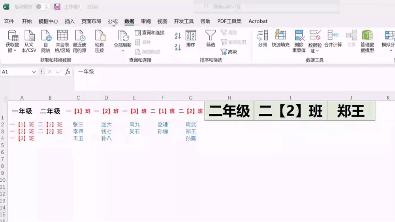Select dropdown cell H1 二年级
This screenshot has height=222, width=395.
tap(229, 111)
